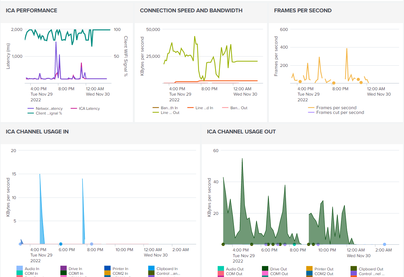Click the light blue data point near 2:00 AM

[384, 244]
